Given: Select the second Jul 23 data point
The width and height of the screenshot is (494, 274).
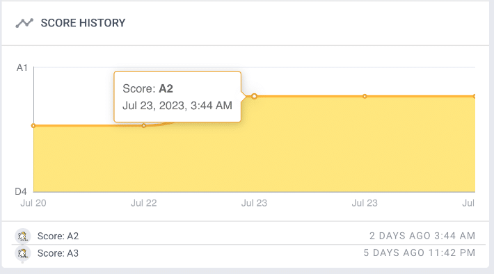Looking at the screenshot, I should [x=365, y=96].
